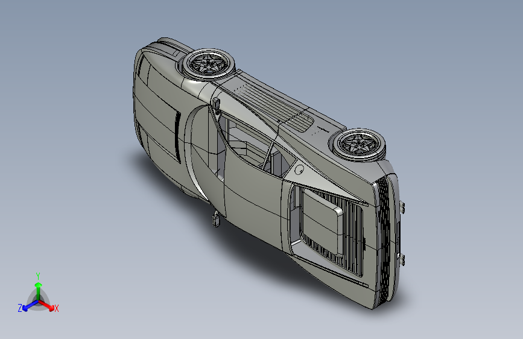Viewport: 523px width, 339px height.
Task: Click the red X axis of the orientation triad
Action: click(x=47, y=305)
